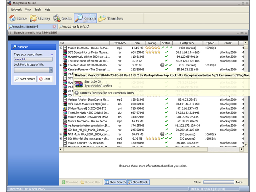Open the file type dropdown
The width and height of the screenshot is (256, 192).
[x=51, y=70]
